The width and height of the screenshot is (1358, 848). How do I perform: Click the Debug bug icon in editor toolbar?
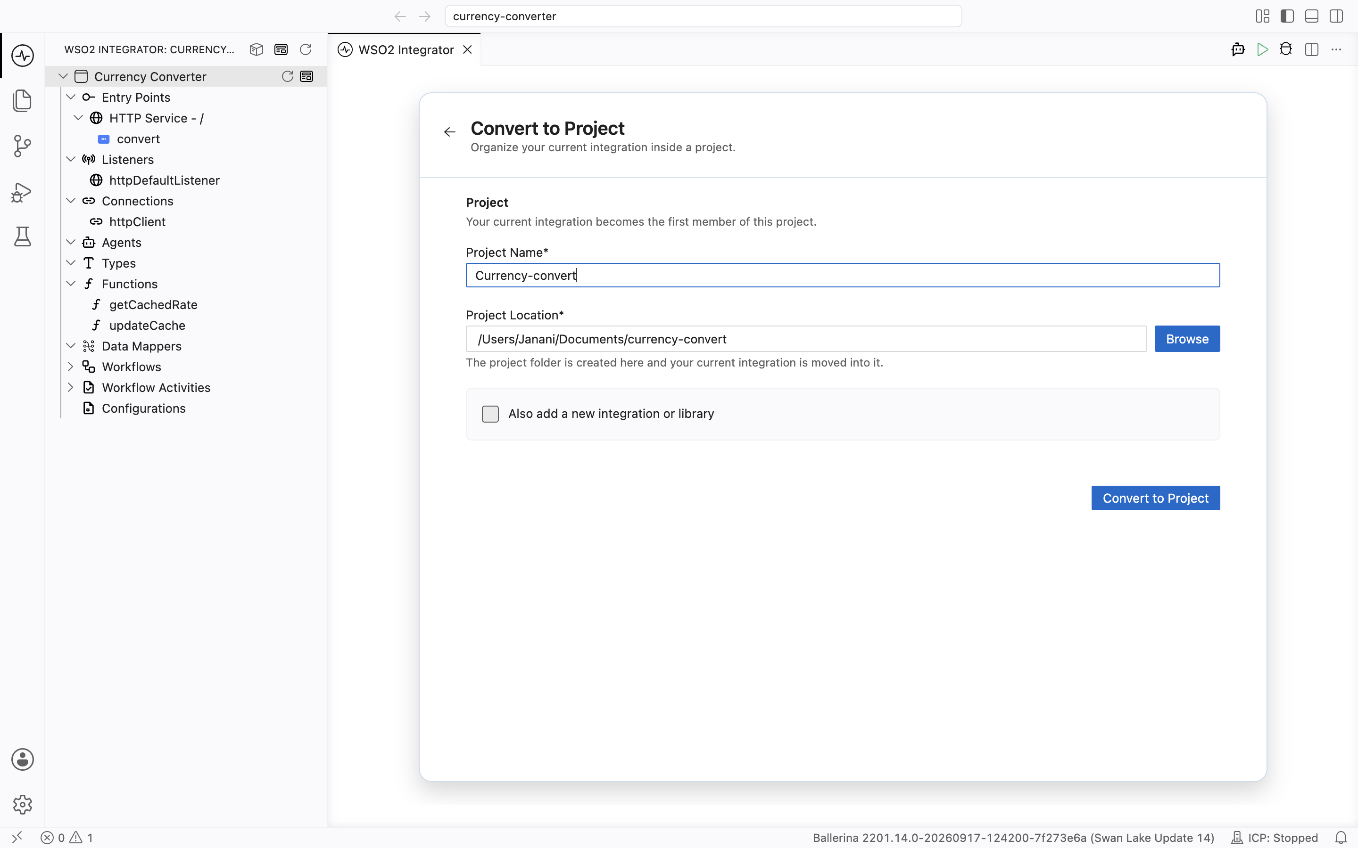tap(1286, 49)
